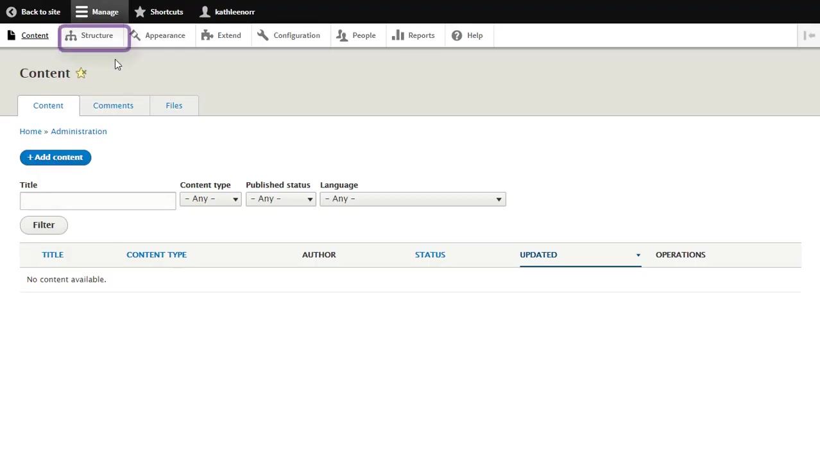Image resolution: width=820 pixels, height=462 pixels.
Task: Open Extend via the puzzle piece icon
Action: (x=207, y=35)
